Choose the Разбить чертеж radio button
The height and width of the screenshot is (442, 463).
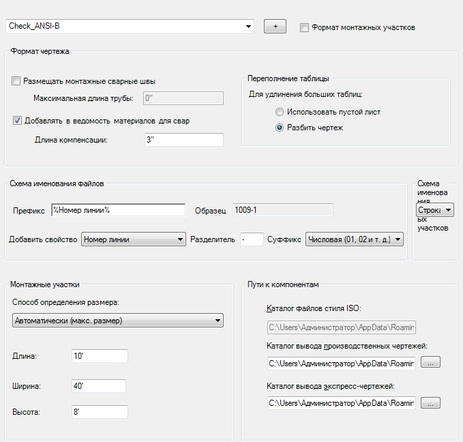(x=279, y=128)
